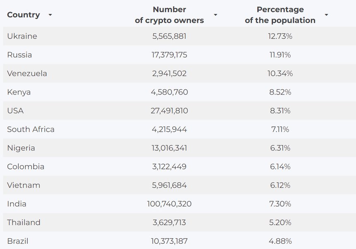Sort by the Country column header
Screen dimensions: 356x249
(x=24, y=15)
